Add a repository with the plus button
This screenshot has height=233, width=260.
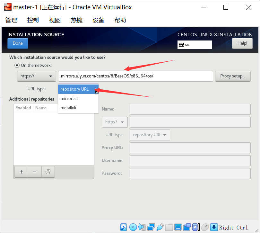click(21, 172)
